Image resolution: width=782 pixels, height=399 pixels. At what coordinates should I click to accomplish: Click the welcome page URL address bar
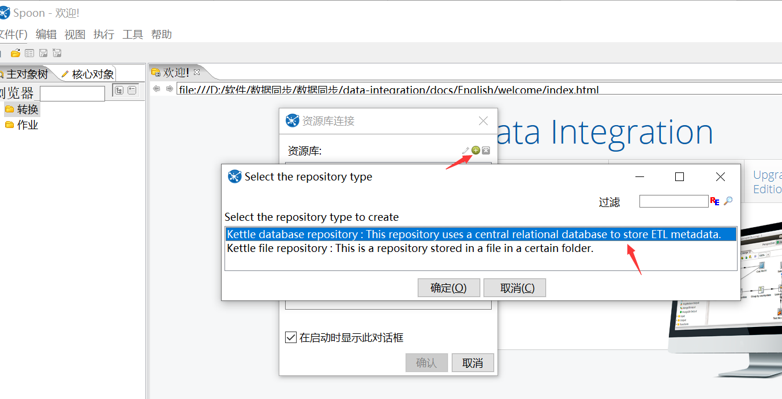(479, 89)
